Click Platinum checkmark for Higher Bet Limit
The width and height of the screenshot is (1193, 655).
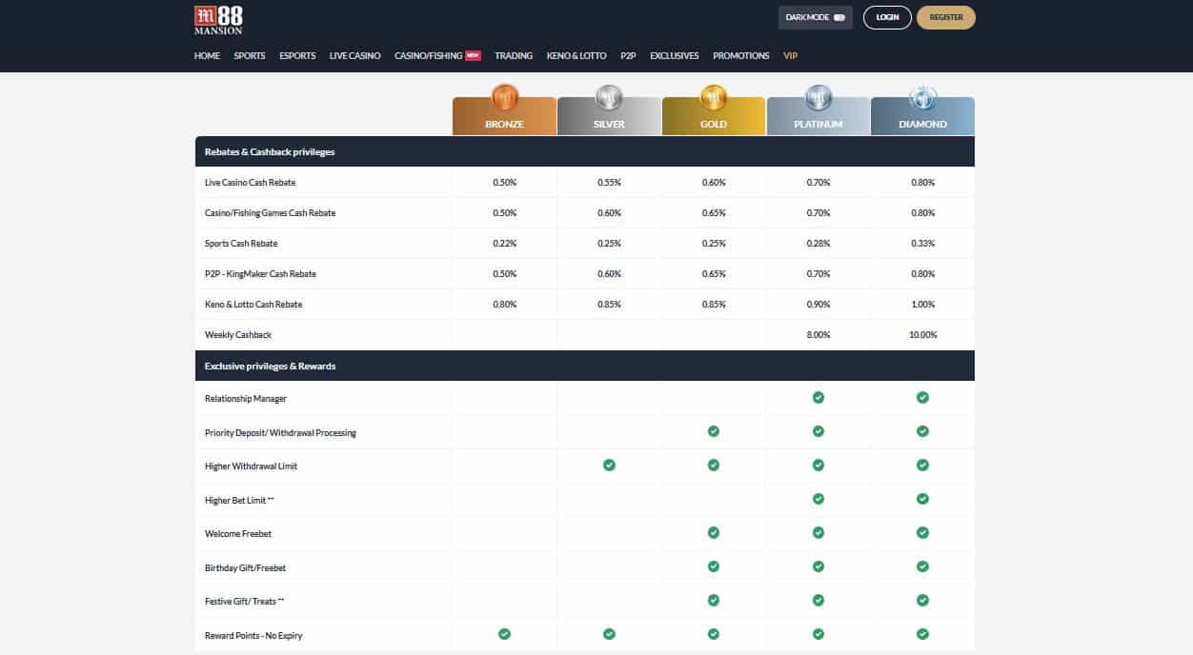[x=819, y=499]
